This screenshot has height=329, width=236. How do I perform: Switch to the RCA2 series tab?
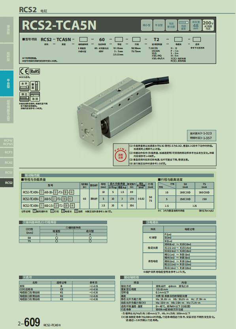coord(7,163)
